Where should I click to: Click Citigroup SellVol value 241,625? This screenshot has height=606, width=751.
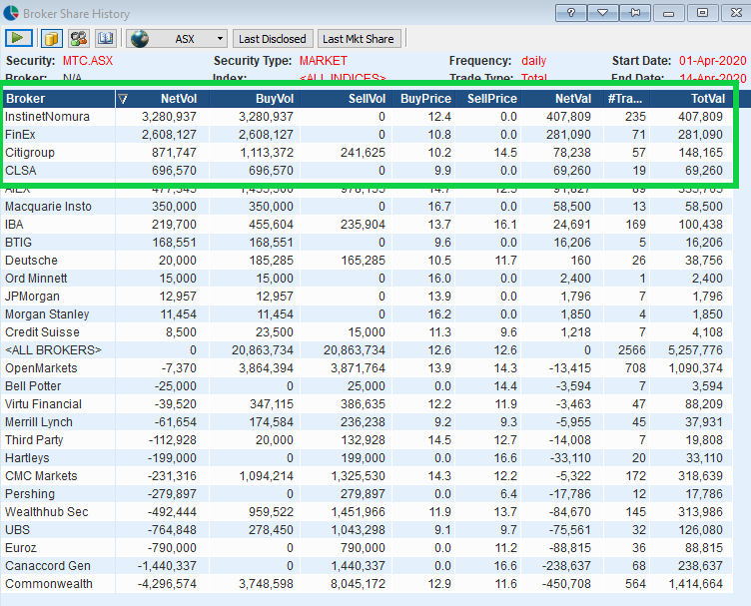click(363, 152)
